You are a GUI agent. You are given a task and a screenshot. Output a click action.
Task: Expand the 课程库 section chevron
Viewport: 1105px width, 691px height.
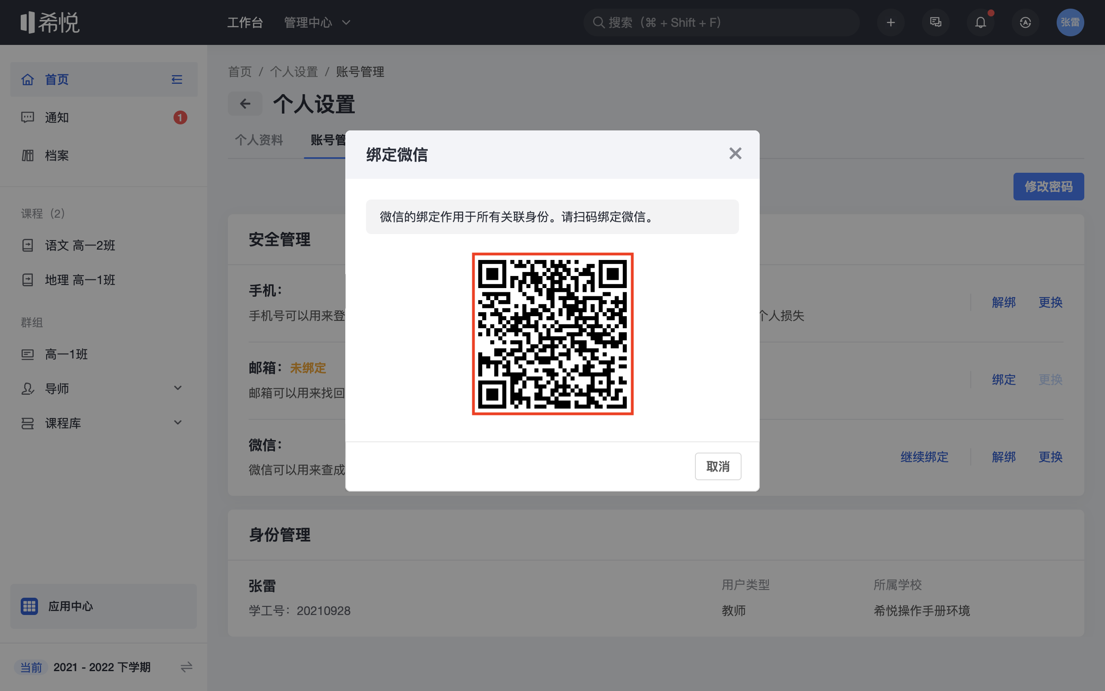178,423
